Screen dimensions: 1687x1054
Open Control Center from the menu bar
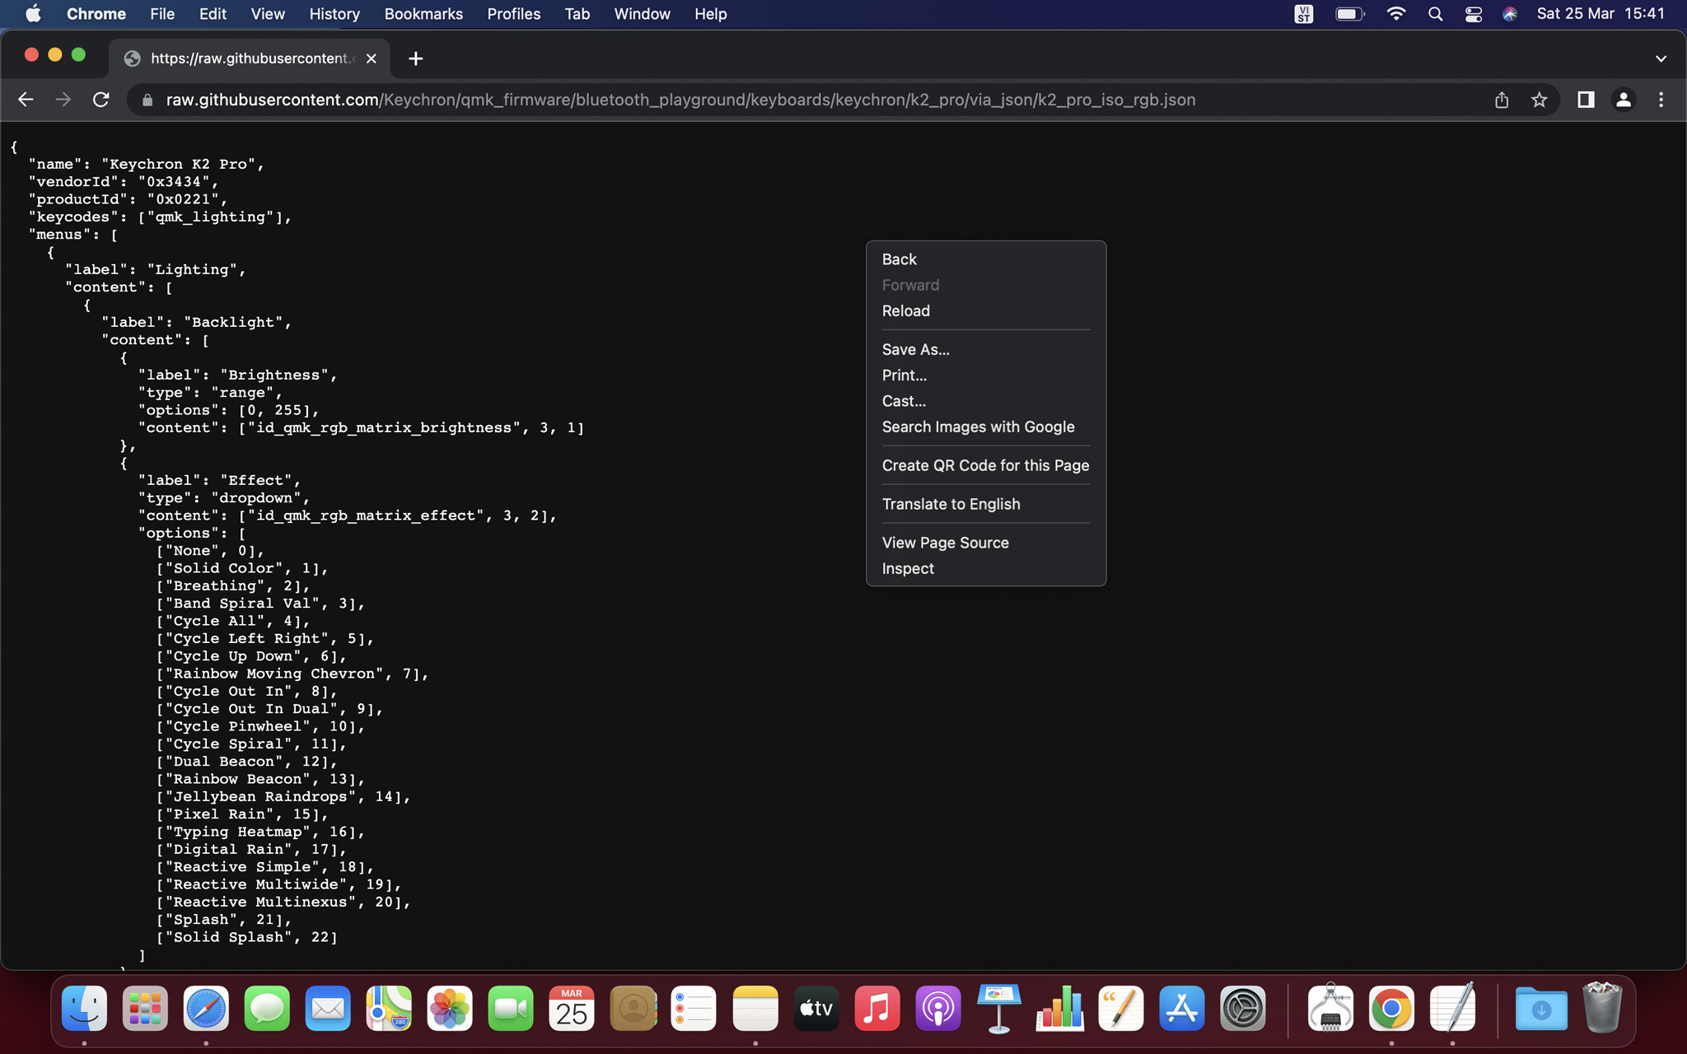tap(1473, 14)
